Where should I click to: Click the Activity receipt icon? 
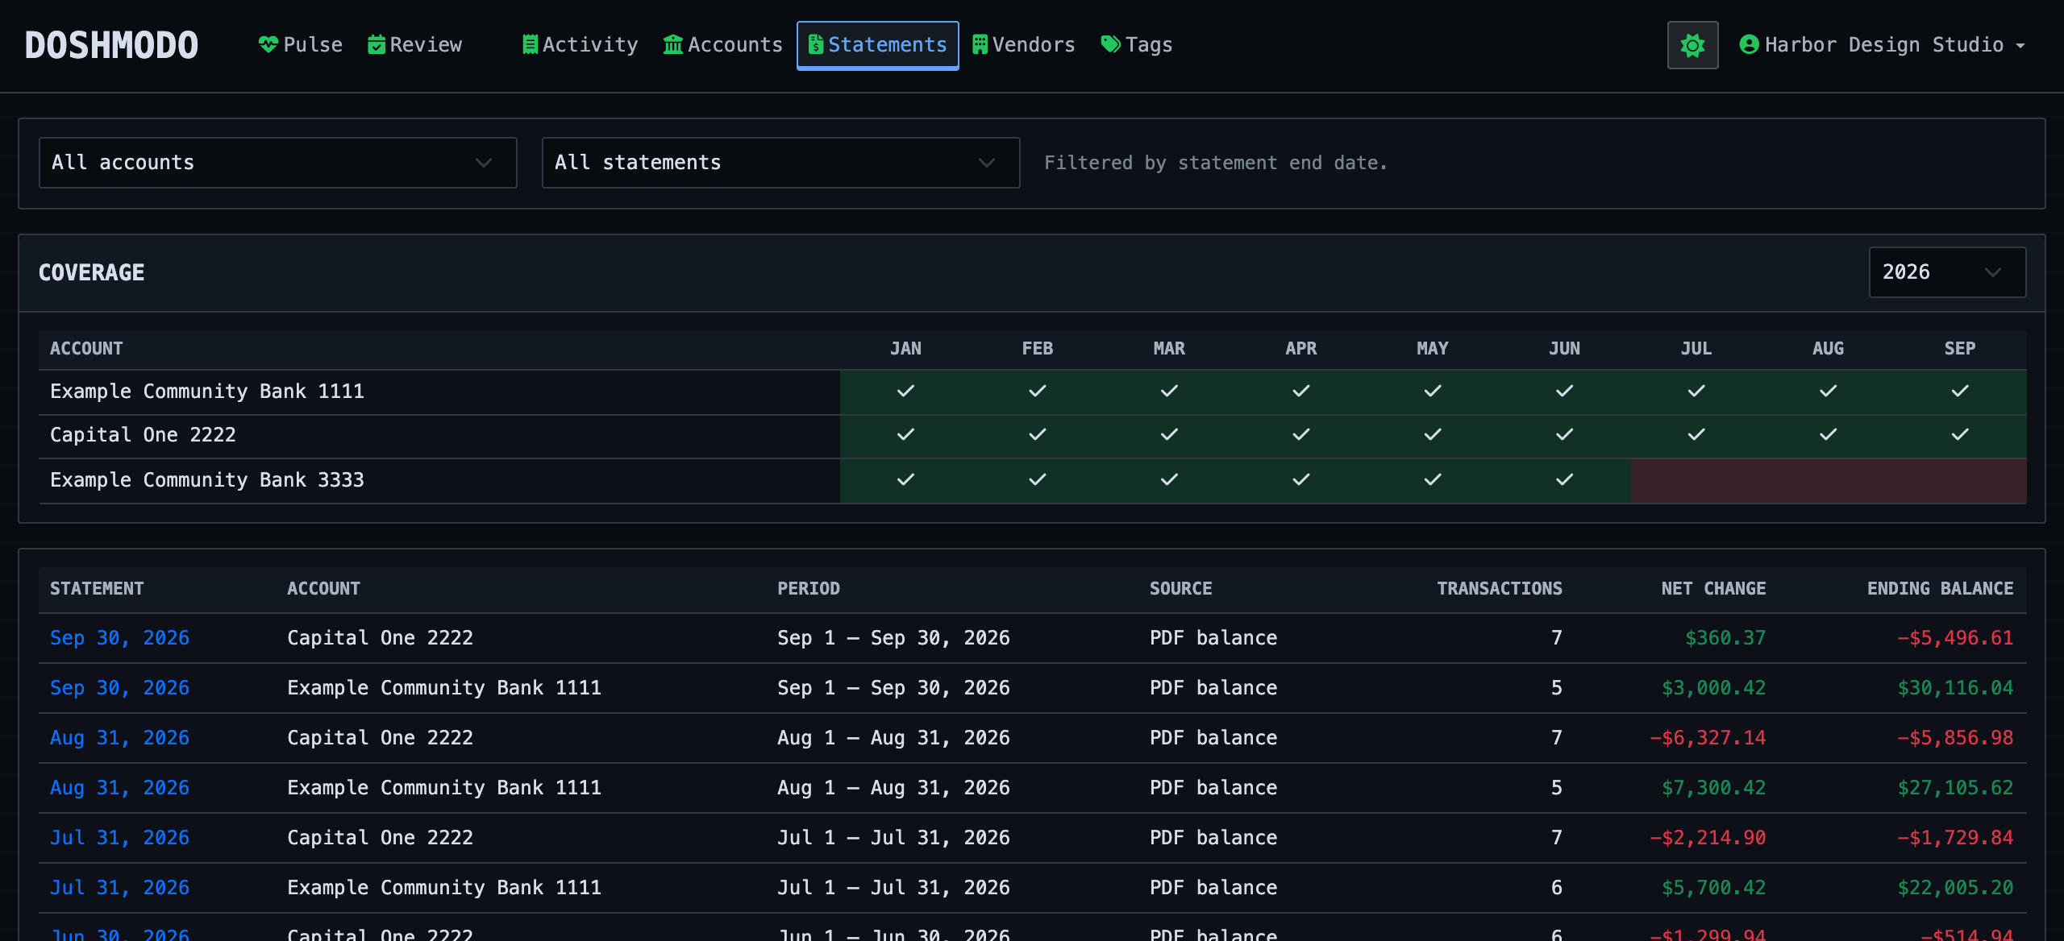click(x=530, y=45)
